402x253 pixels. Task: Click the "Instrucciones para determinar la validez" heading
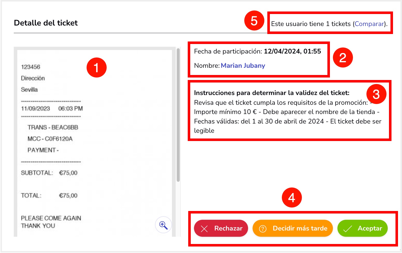272,93
